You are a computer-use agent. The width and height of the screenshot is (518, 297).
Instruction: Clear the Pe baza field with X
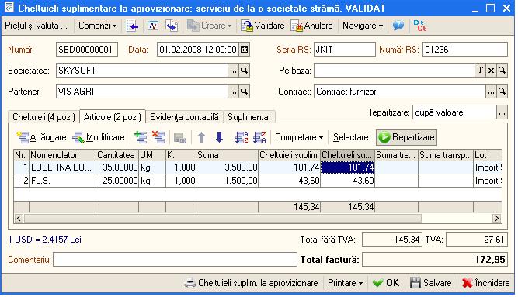coord(491,71)
